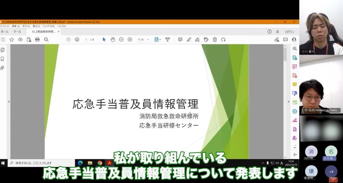Open the yellow Comment tool in right pane
The height and width of the screenshot is (183, 343).
(295, 84)
